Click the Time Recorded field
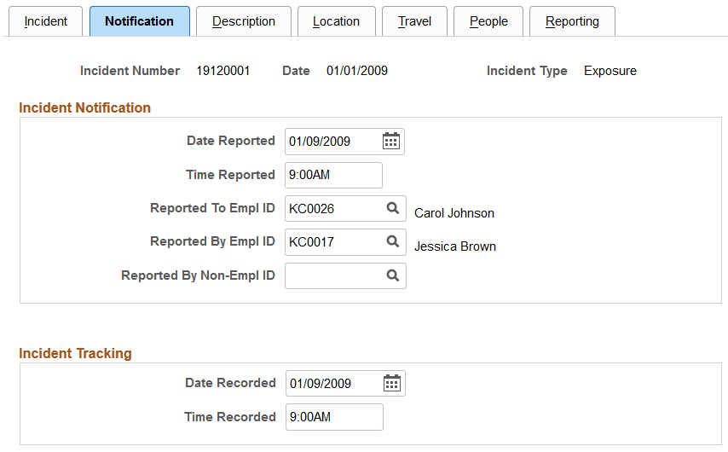728x452 pixels. point(334,417)
